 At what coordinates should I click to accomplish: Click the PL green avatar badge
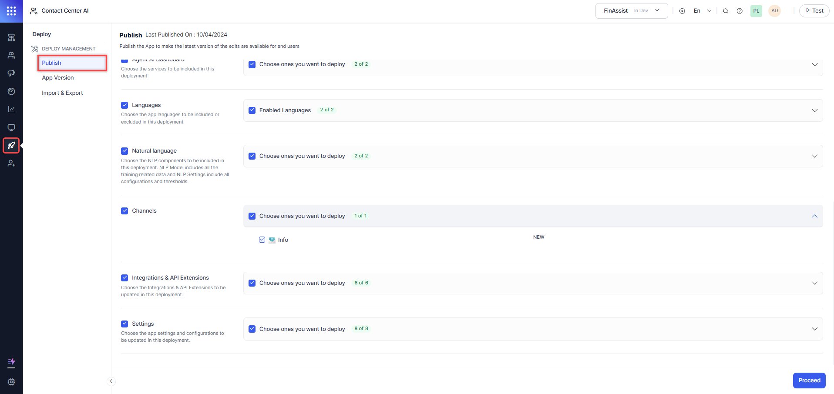click(757, 11)
